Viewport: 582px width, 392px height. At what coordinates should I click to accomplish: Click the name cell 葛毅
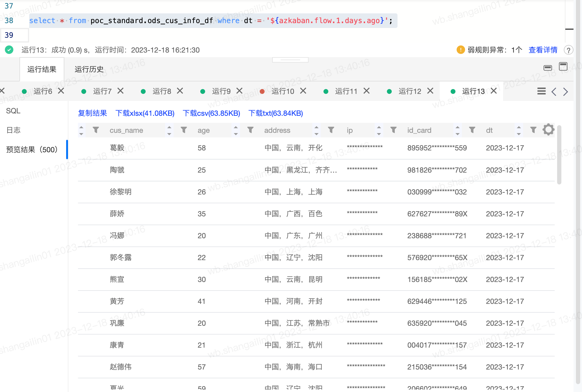117,148
